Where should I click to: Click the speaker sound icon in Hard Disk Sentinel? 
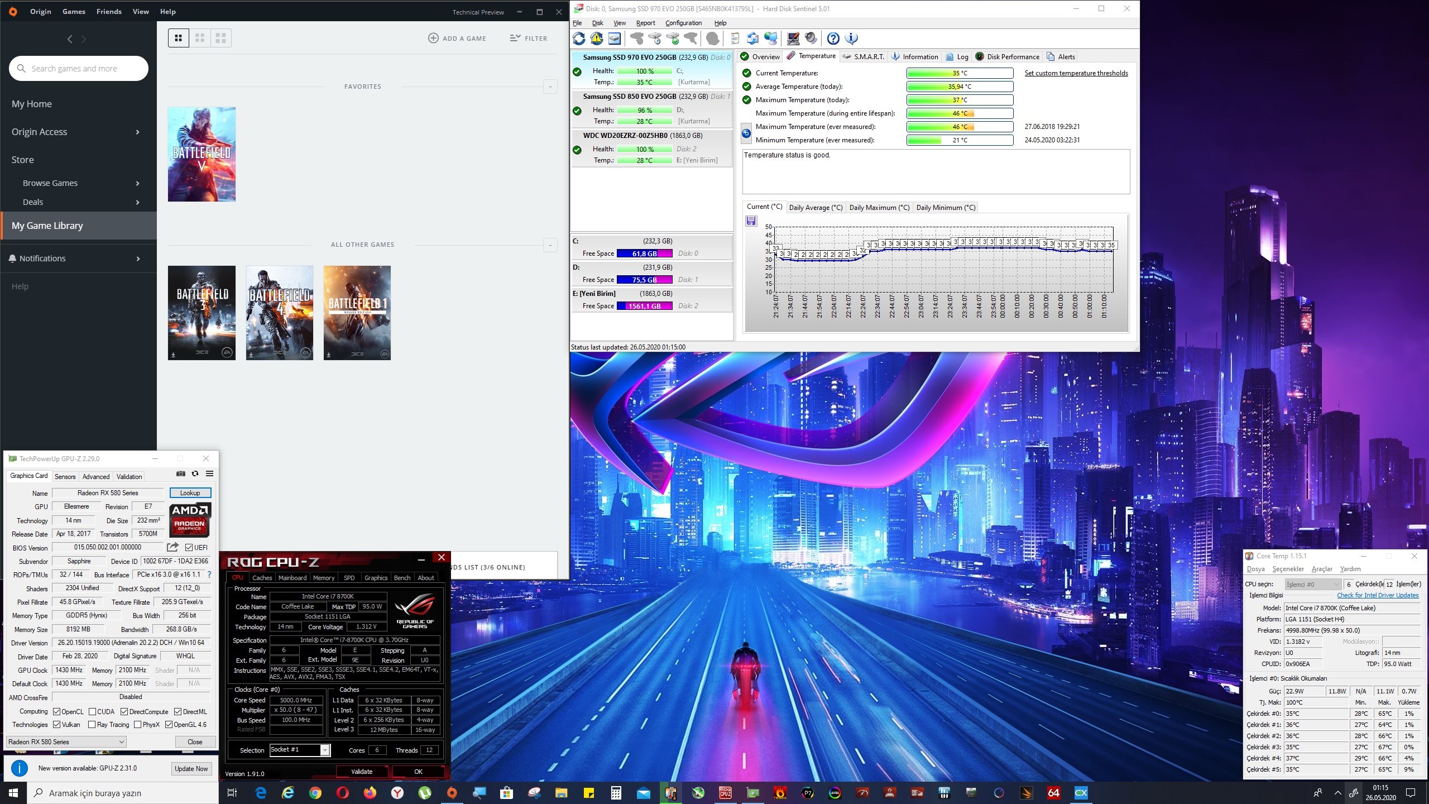click(811, 39)
